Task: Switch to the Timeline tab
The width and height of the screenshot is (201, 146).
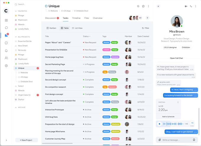Action: click(76, 18)
